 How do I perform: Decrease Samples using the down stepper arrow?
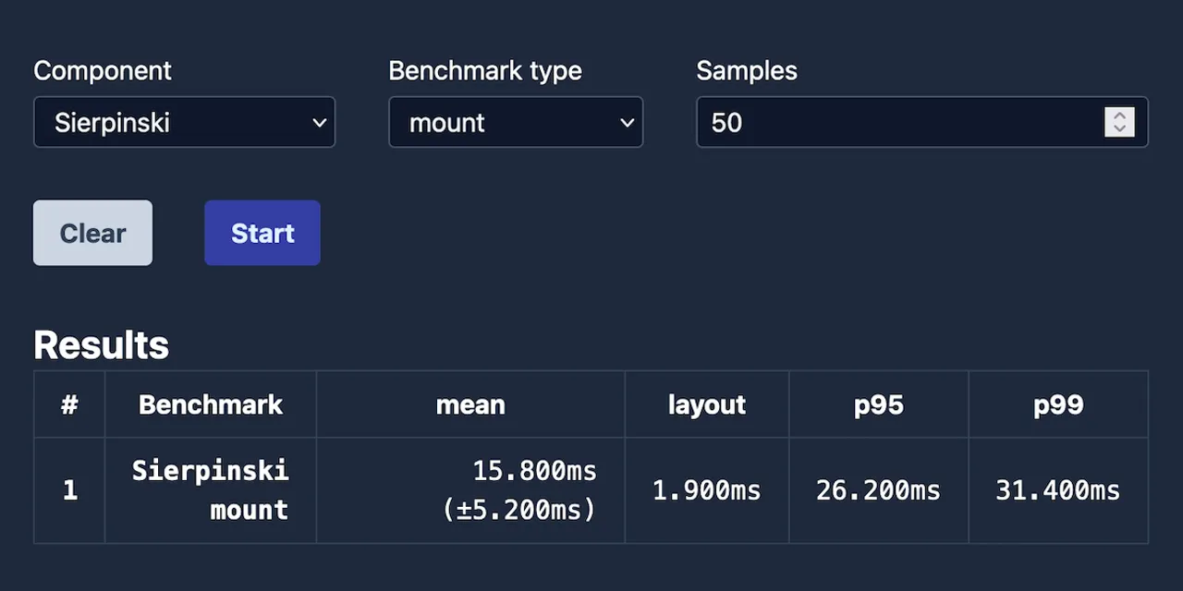pos(1119,129)
